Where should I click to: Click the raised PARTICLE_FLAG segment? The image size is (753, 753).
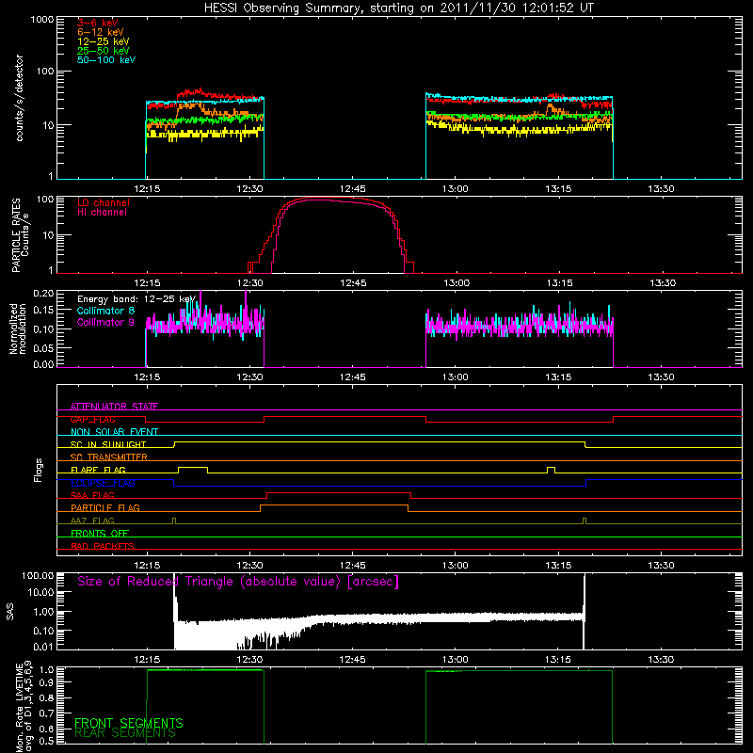click(x=334, y=505)
